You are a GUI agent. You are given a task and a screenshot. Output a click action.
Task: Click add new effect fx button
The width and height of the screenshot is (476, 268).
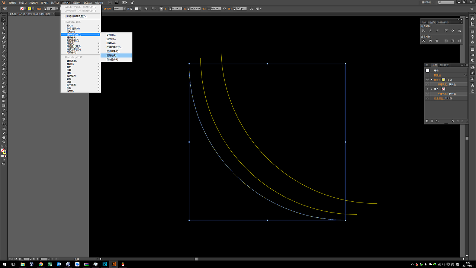[437, 121]
